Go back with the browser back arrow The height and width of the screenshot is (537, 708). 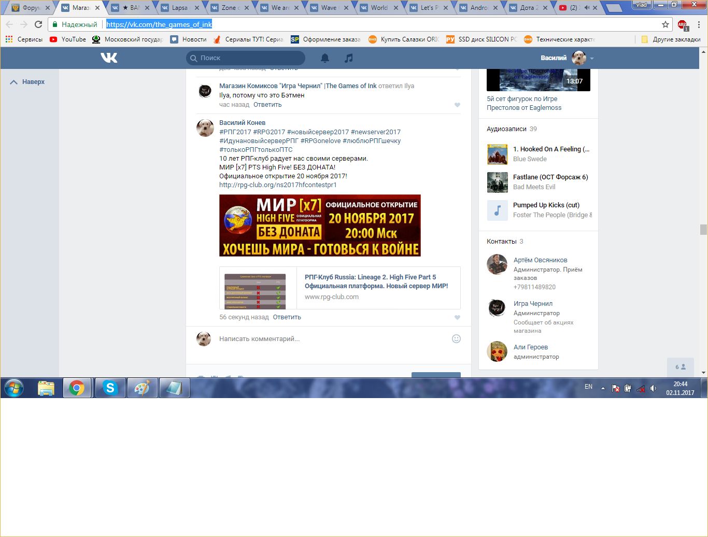(9, 24)
